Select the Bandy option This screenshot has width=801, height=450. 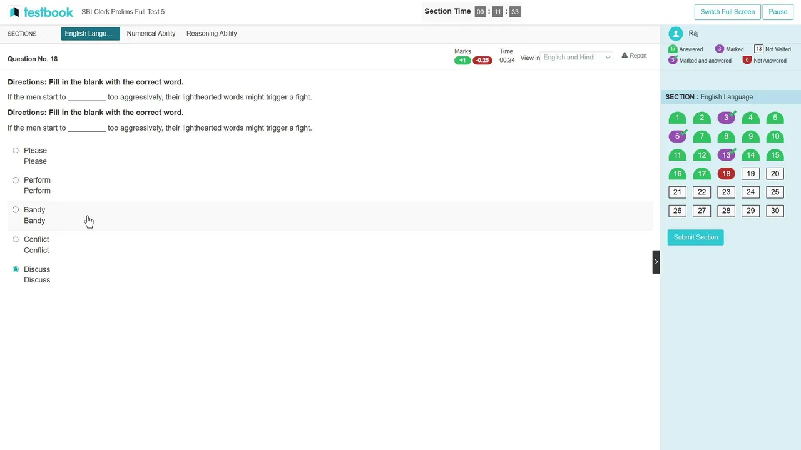click(x=16, y=210)
